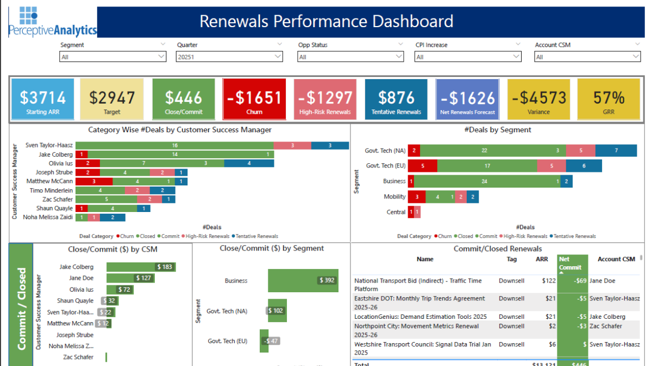Open the Quarter filter dropdown showing 20251
The width and height of the screenshot is (652, 366).
(x=277, y=56)
